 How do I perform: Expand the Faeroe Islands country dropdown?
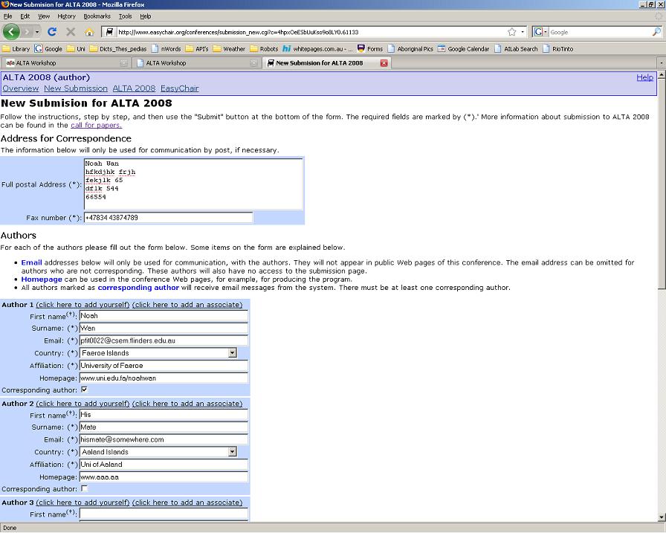pyautogui.click(x=232, y=353)
